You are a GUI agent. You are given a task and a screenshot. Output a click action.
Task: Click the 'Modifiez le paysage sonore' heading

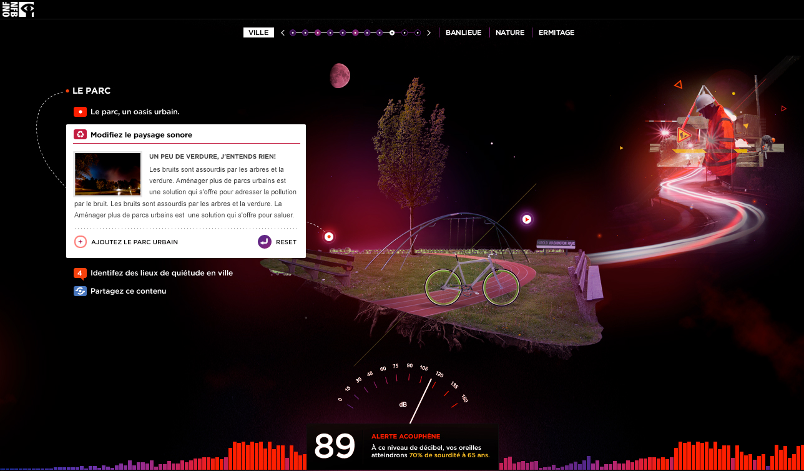[x=141, y=135]
